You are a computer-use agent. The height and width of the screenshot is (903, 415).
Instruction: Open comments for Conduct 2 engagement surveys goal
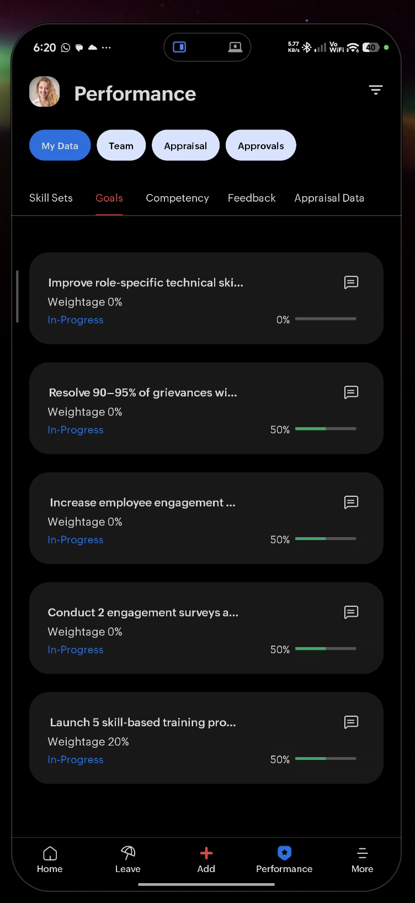(x=351, y=612)
